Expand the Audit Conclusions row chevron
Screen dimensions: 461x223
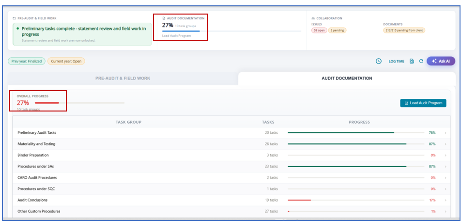(x=446, y=200)
